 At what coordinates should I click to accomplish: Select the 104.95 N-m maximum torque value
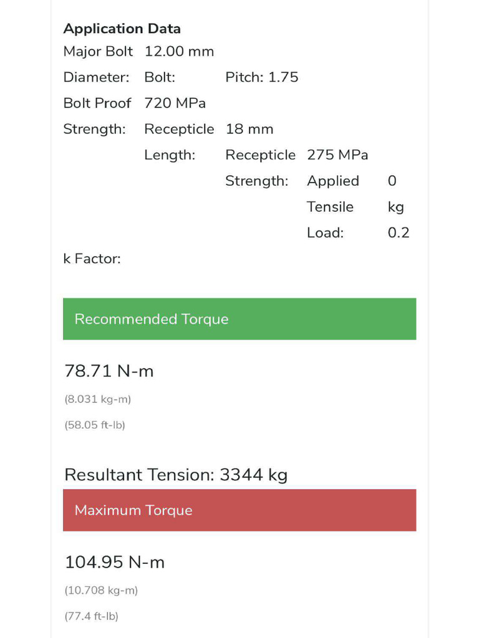pos(115,563)
